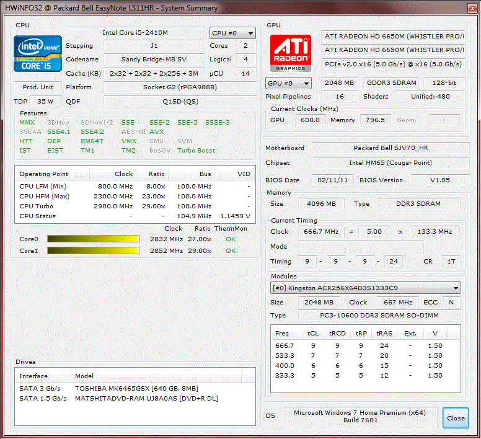Click the PC3-10600 DDR3 SDRAM SO-DIMM type field
481x439 pixels.
(x=379, y=316)
